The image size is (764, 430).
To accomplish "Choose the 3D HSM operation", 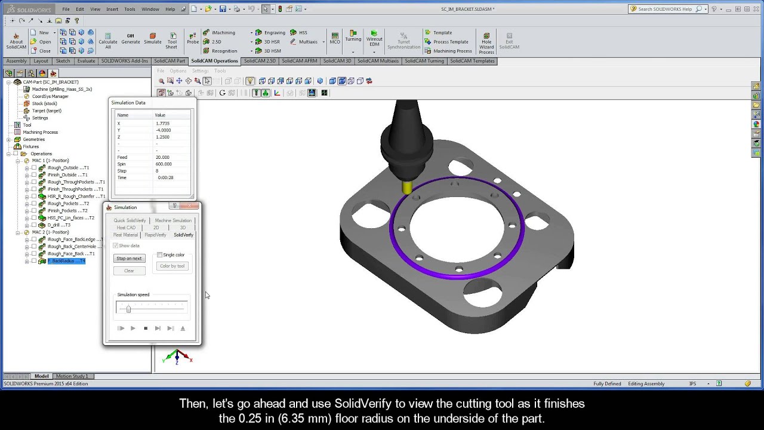I will point(267,51).
